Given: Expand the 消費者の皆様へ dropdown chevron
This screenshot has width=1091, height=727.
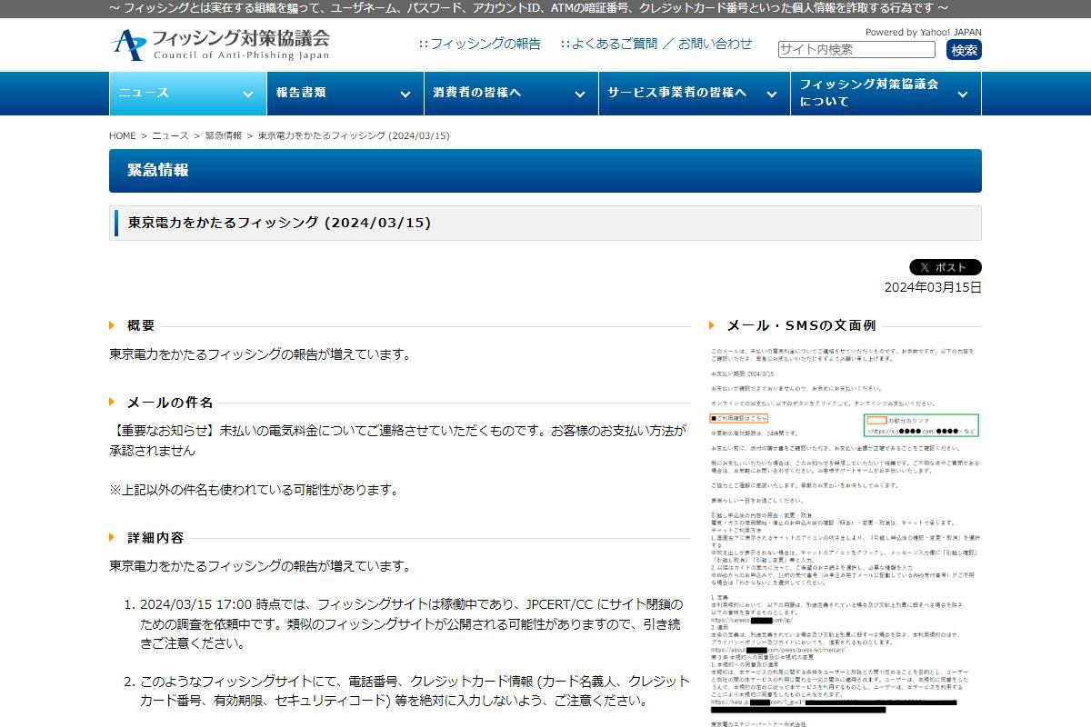Looking at the screenshot, I should tap(580, 94).
